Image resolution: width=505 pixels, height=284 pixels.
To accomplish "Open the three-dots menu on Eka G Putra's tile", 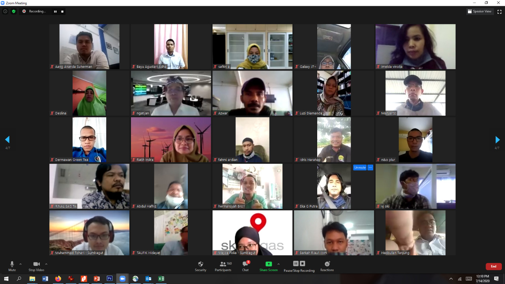I will (370, 168).
